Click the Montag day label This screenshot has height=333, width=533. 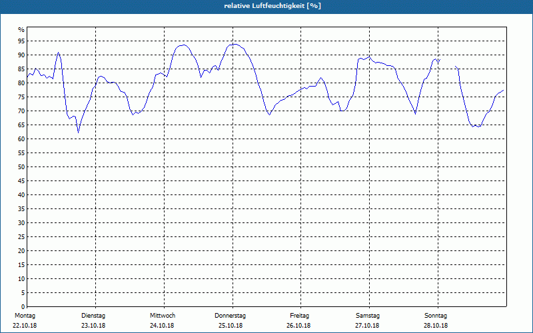coord(25,316)
